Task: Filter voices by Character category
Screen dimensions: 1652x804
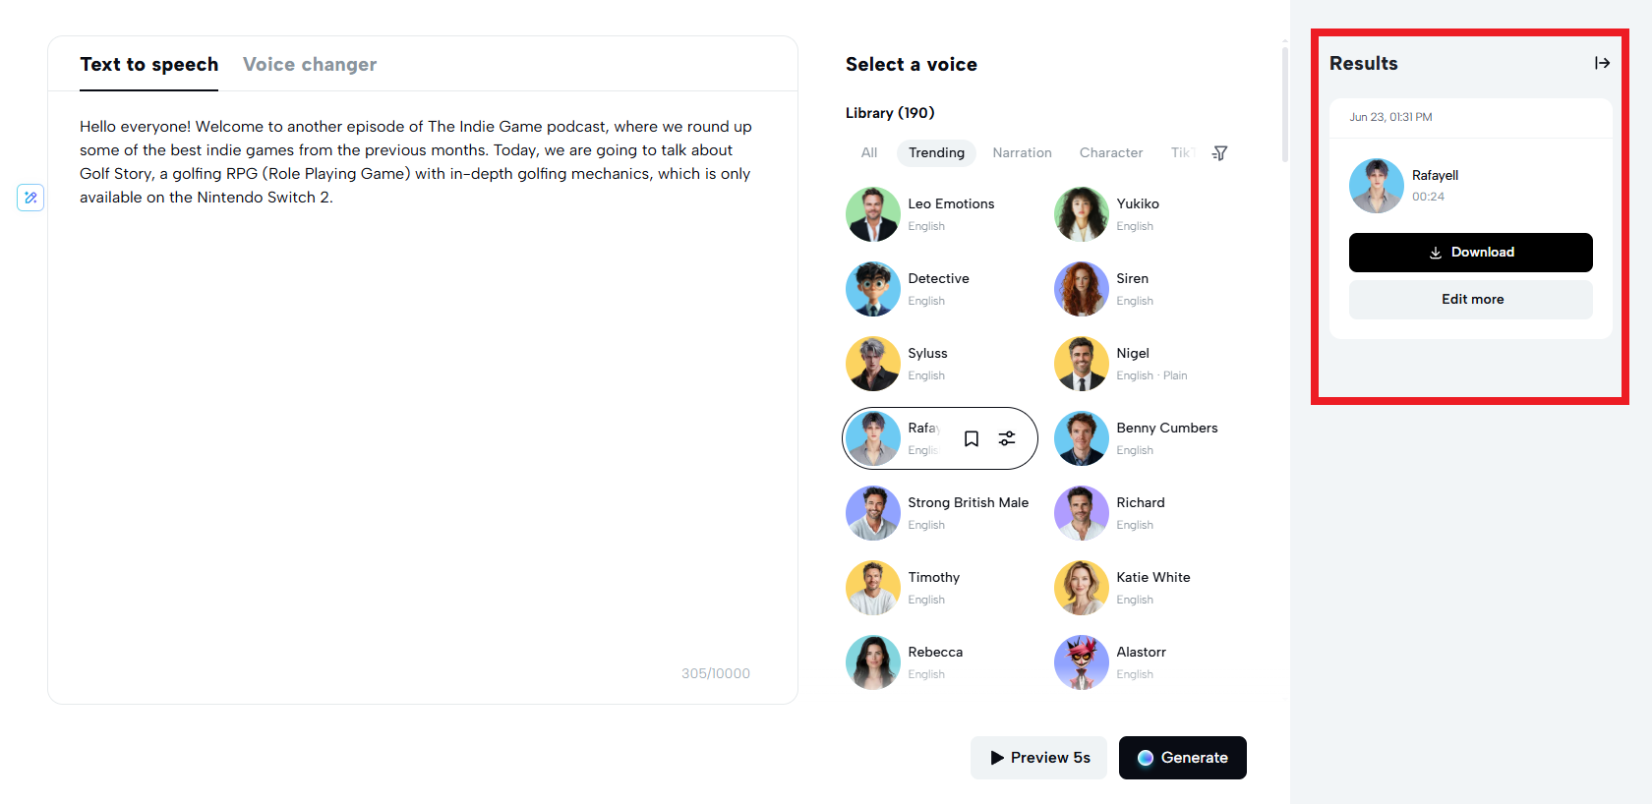Action: [1111, 153]
